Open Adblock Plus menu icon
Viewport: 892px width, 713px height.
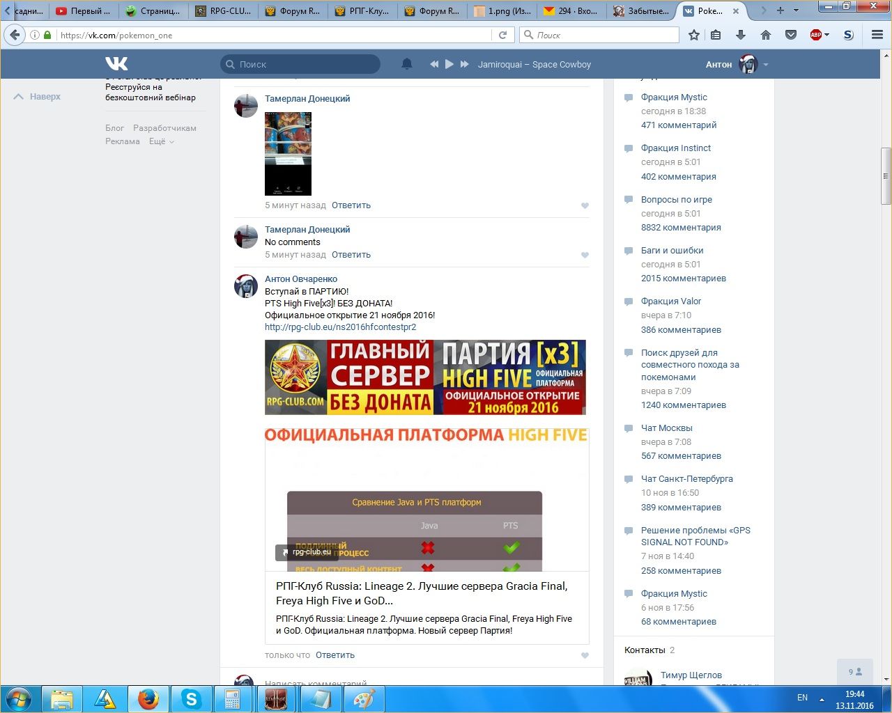(x=816, y=35)
